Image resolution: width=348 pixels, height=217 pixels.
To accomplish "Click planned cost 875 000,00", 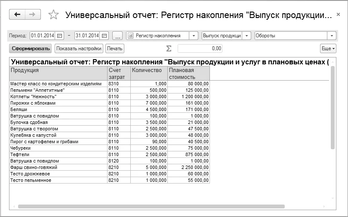I will click(x=188, y=154).
